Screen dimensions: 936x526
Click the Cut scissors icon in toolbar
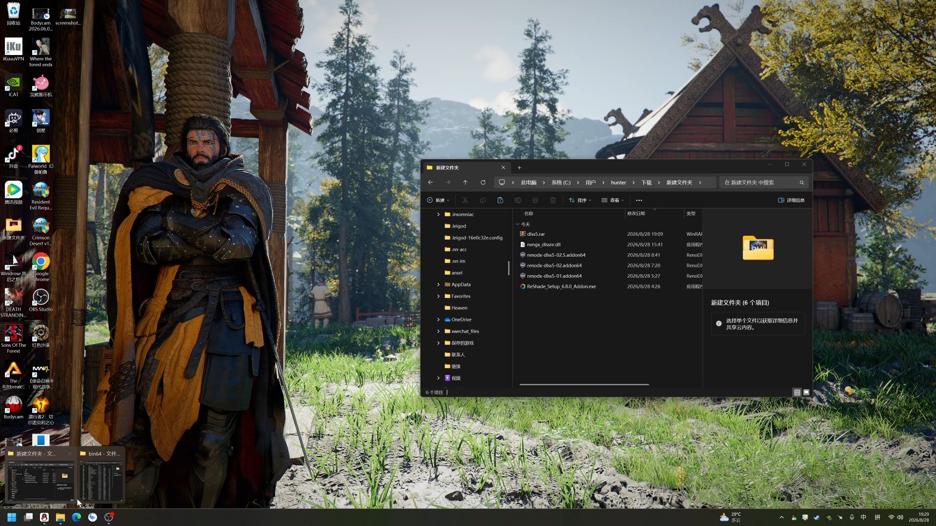click(465, 200)
